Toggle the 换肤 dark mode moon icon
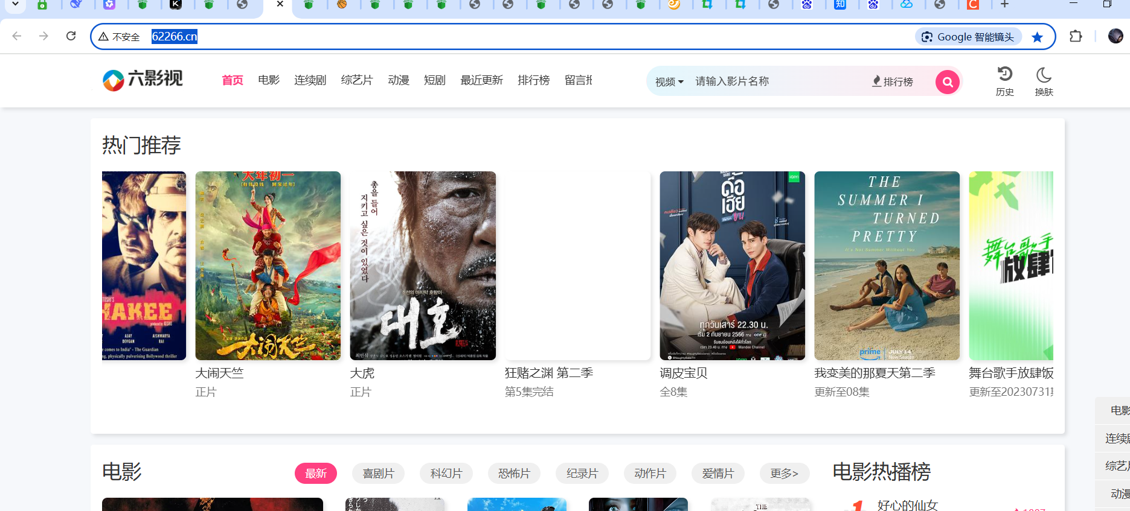The width and height of the screenshot is (1130, 511). [x=1044, y=81]
